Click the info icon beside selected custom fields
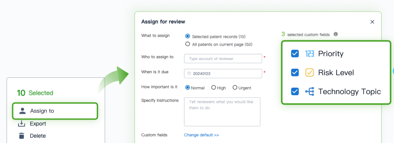The width and height of the screenshot is (394, 143). pos(336,34)
